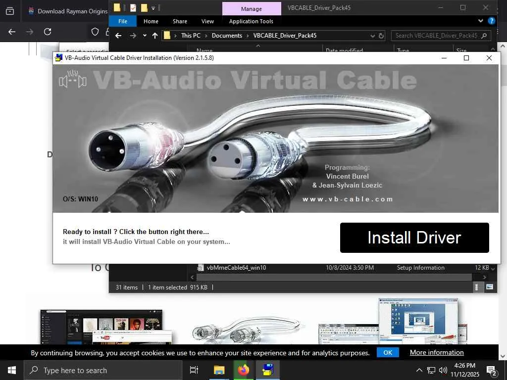This screenshot has height=380, width=507.
Task: Show hidden system tray icons
Action: coord(419,370)
